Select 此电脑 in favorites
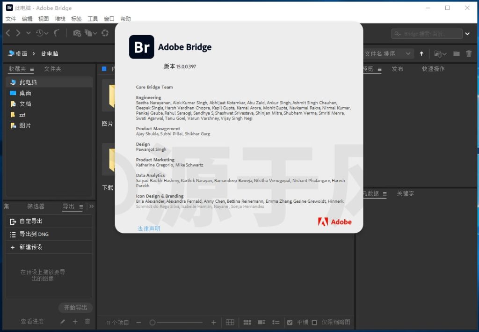 coord(49,82)
